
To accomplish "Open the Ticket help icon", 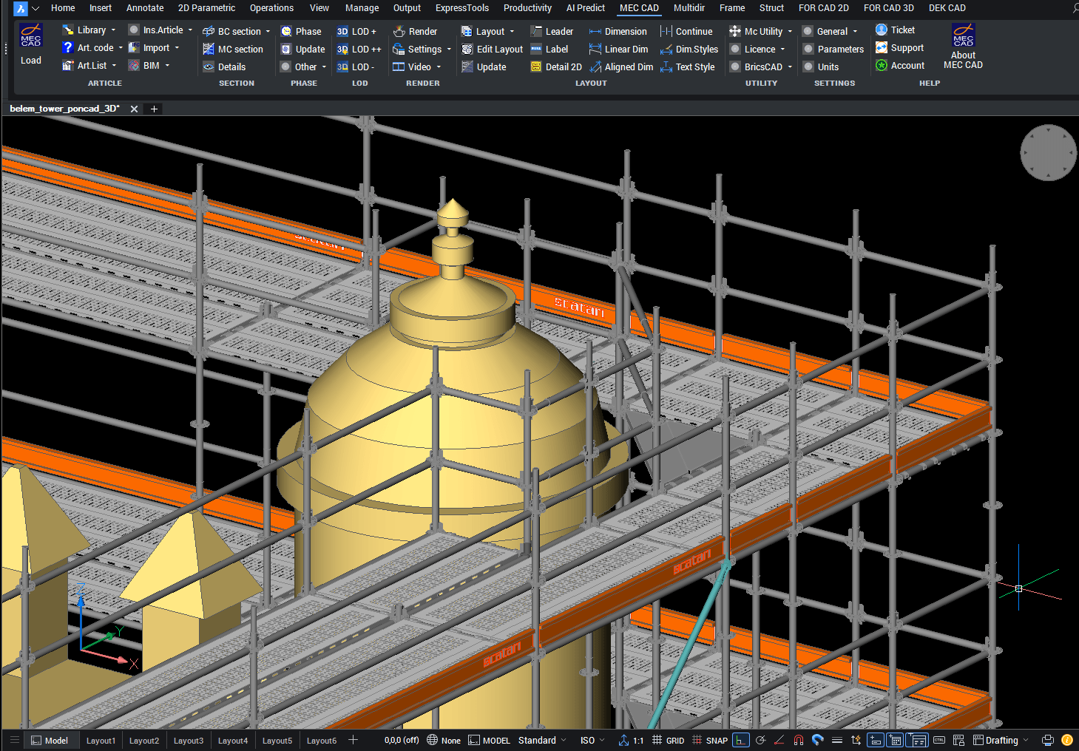I will pyautogui.click(x=882, y=30).
